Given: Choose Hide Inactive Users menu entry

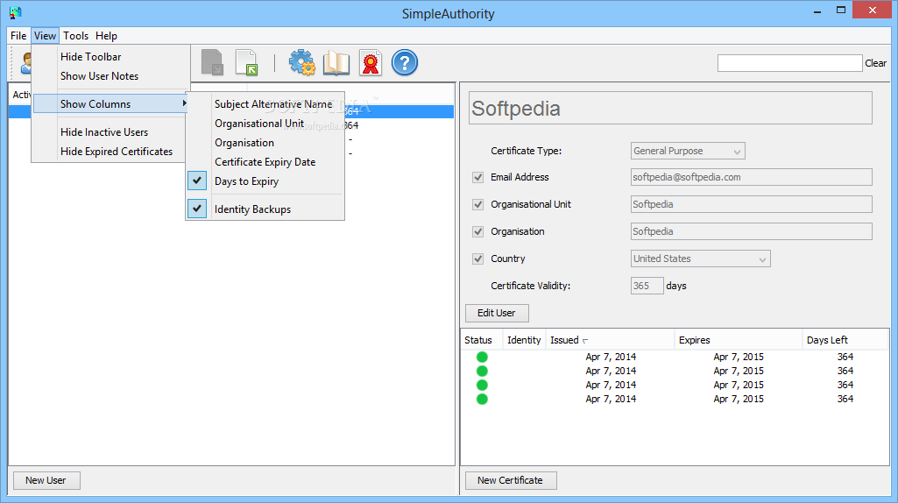Looking at the screenshot, I should tap(110, 132).
